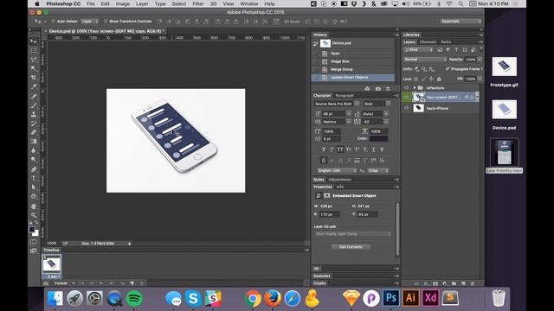Open Adobe XD from the Dock

pyautogui.click(x=430, y=298)
